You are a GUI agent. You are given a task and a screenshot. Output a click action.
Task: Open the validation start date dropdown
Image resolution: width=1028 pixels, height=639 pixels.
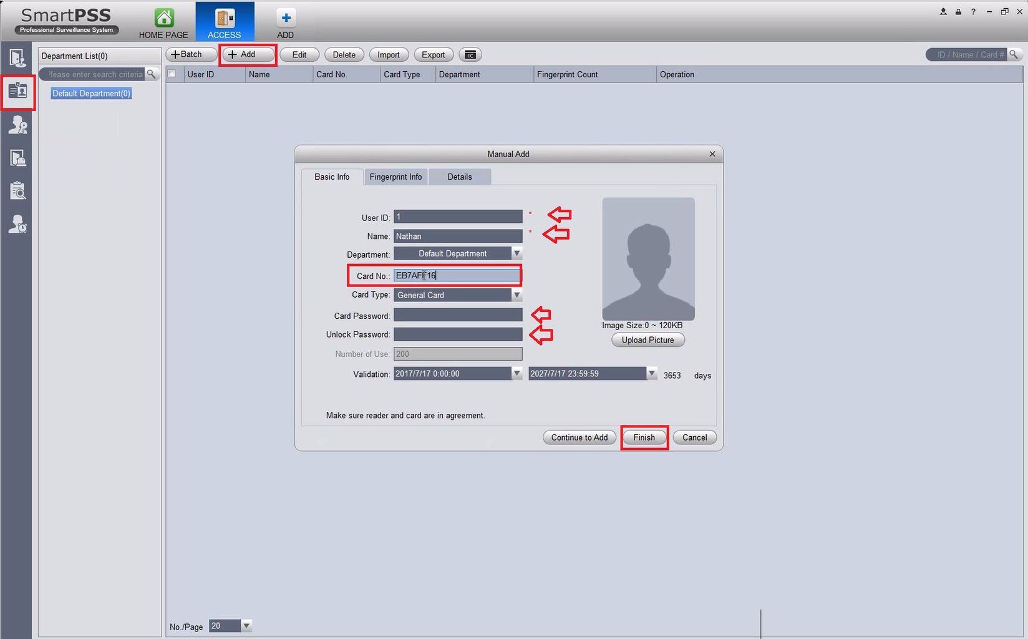pos(516,373)
